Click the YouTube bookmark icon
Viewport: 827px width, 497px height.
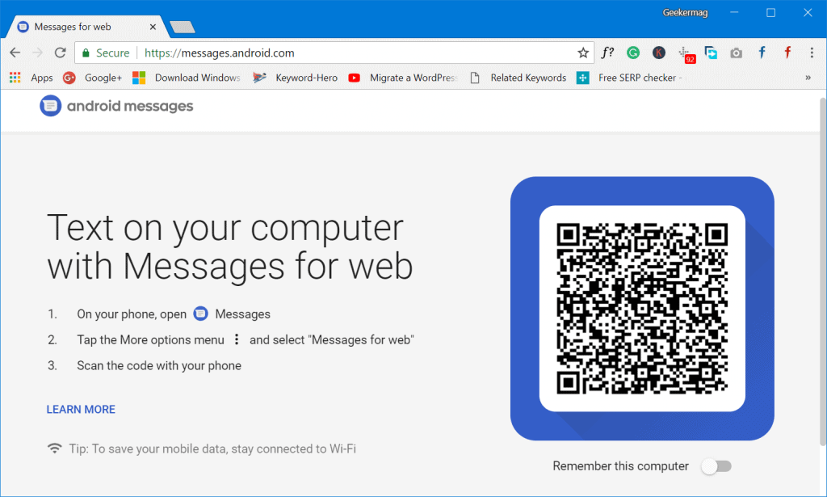pos(355,78)
